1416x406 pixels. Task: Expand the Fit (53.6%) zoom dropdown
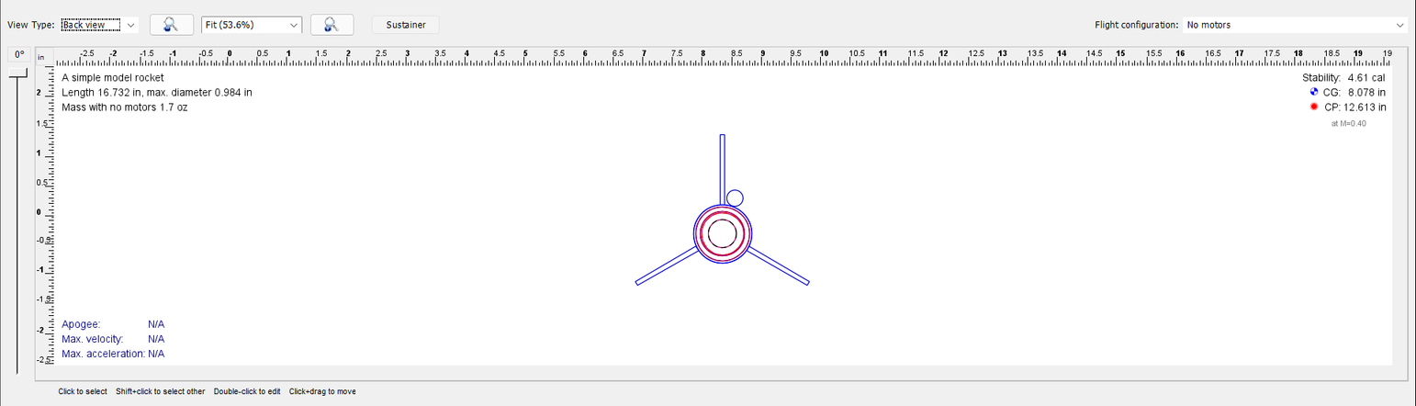(x=251, y=25)
